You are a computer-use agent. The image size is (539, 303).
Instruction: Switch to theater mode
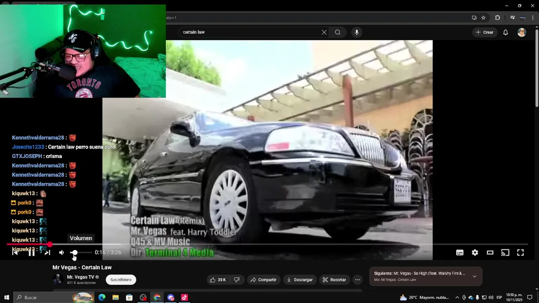coord(490,252)
